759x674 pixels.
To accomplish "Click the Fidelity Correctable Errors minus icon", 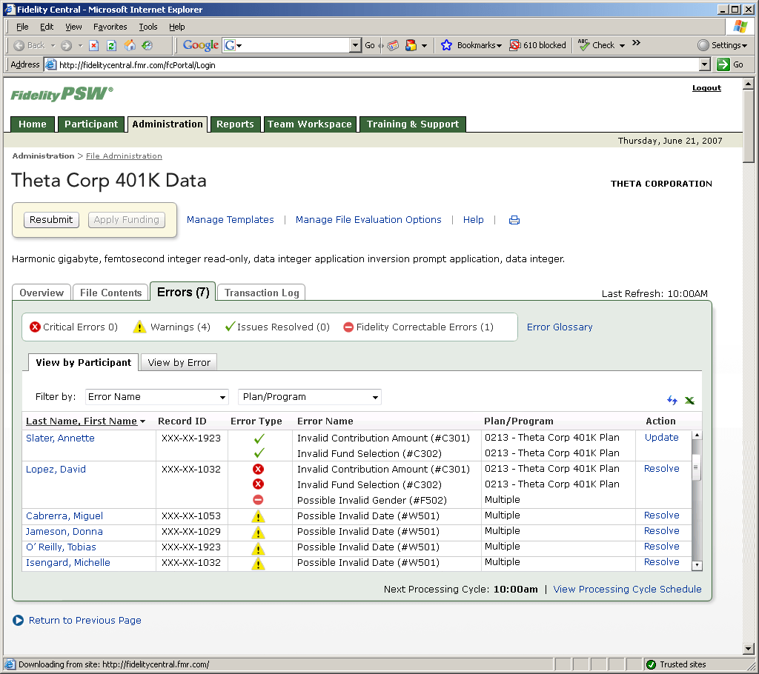I will point(348,327).
